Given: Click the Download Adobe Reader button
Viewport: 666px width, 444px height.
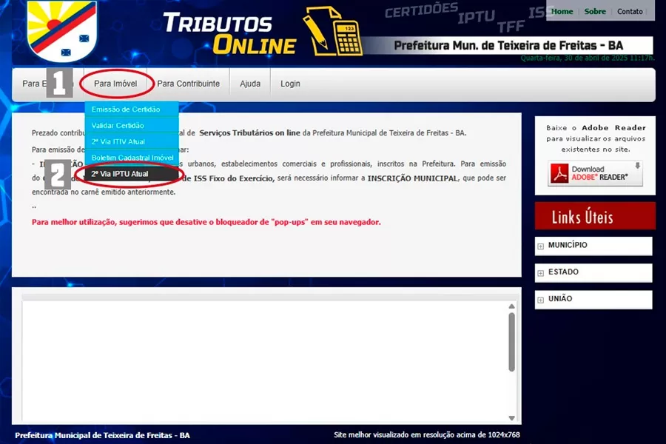Looking at the screenshot, I should [x=595, y=173].
